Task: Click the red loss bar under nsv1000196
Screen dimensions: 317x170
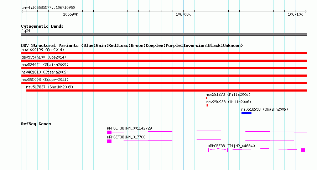Action: tap(164, 53)
